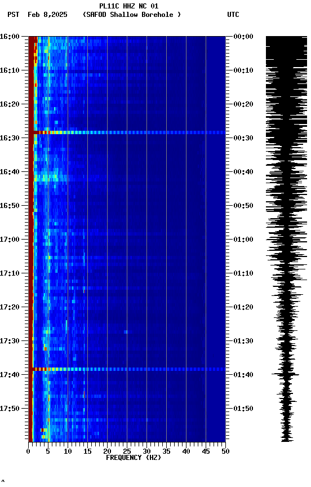Click the PL11C HHZ NC 01 title
Screen dimensions: 311x487
pyautogui.click(x=129, y=6)
